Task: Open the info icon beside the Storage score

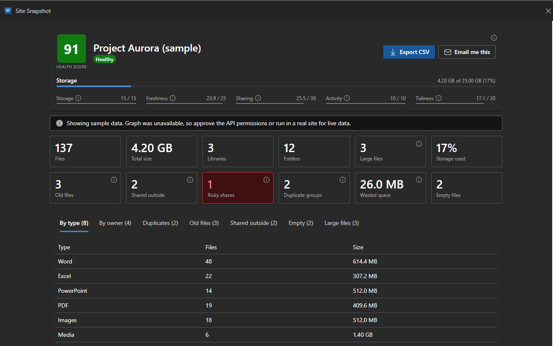Action: 78,98
